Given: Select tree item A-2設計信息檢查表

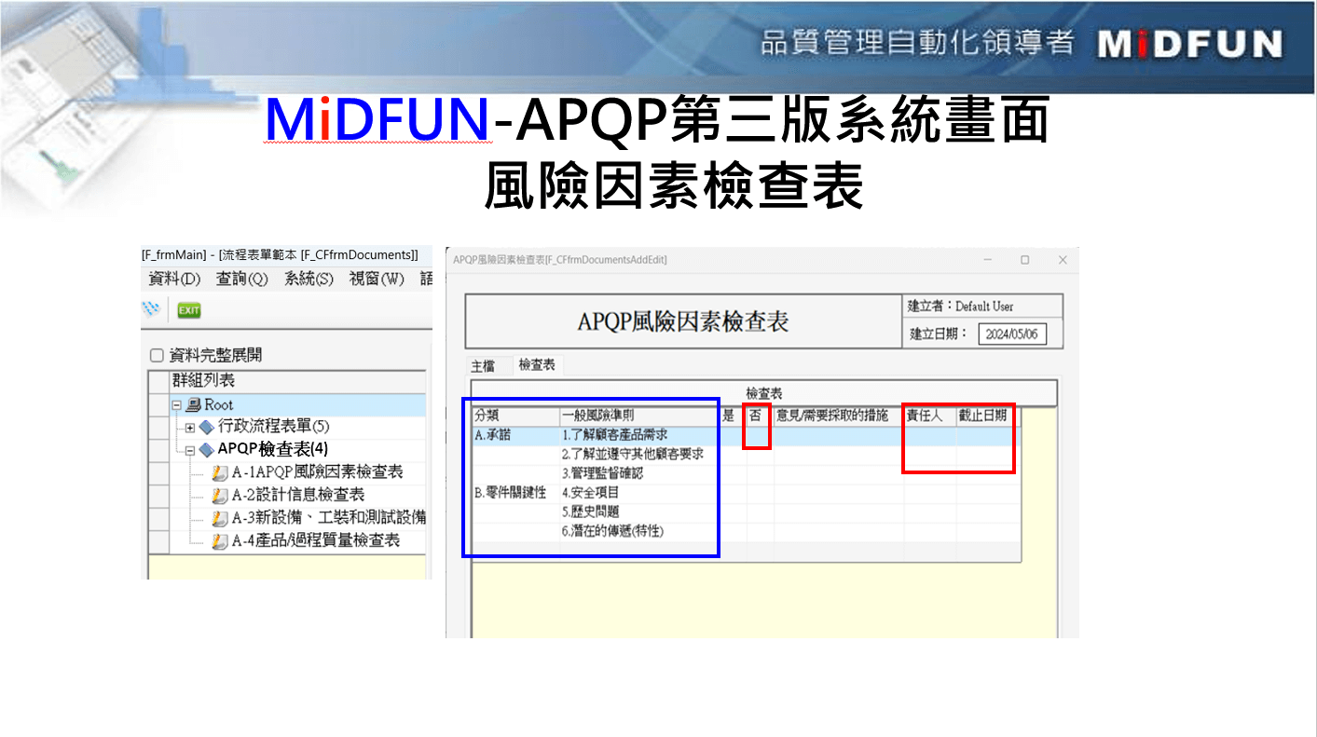Looking at the screenshot, I should [x=298, y=495].
